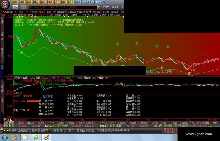220x141 pixels.
Task: Open the 指数 button
Action: 29,2
